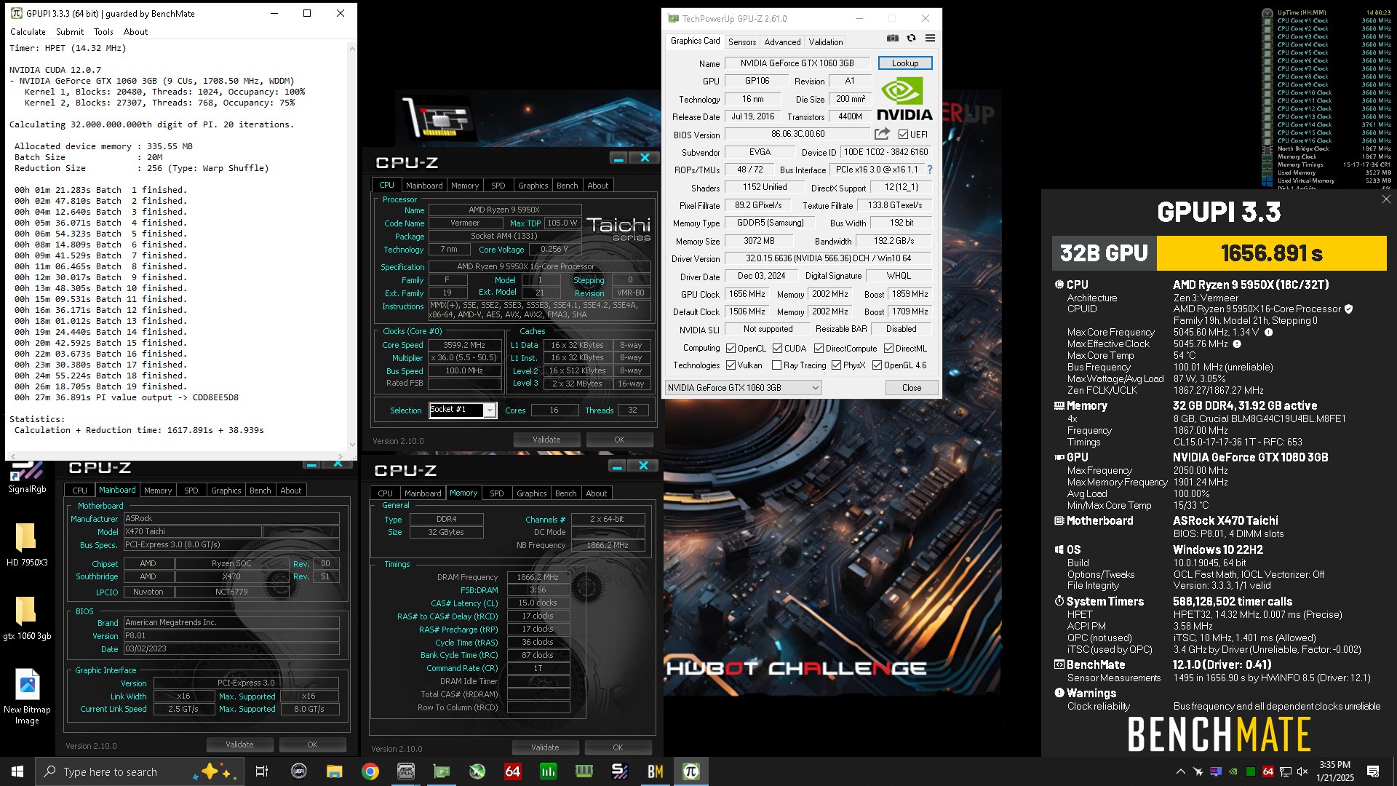Click Validate in the CPU-Z Mainboard window
Image resolution: width=1397 pixels, height=786 pixels.
coord(239,745)
